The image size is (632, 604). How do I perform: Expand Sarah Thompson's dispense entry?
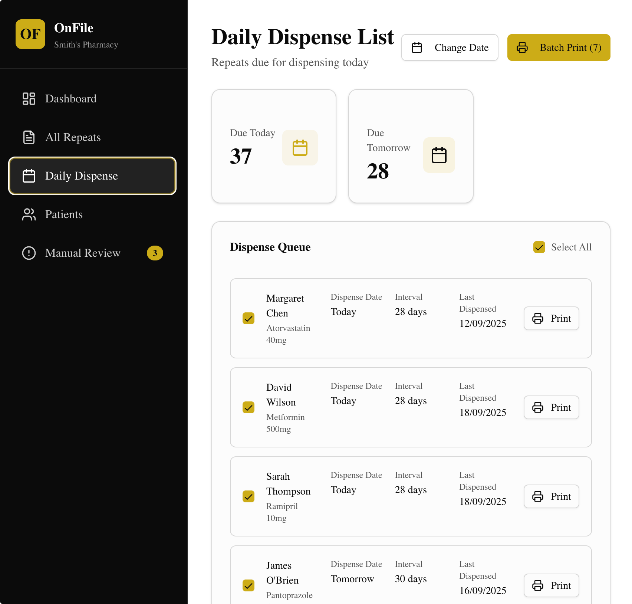tap(411, 496)
